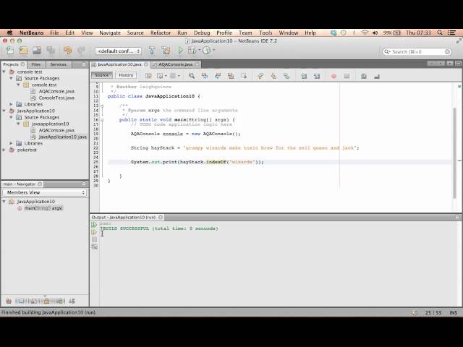Click the notifications icon in the status bar
The image size is (463, 347).
tap(415, 312)
